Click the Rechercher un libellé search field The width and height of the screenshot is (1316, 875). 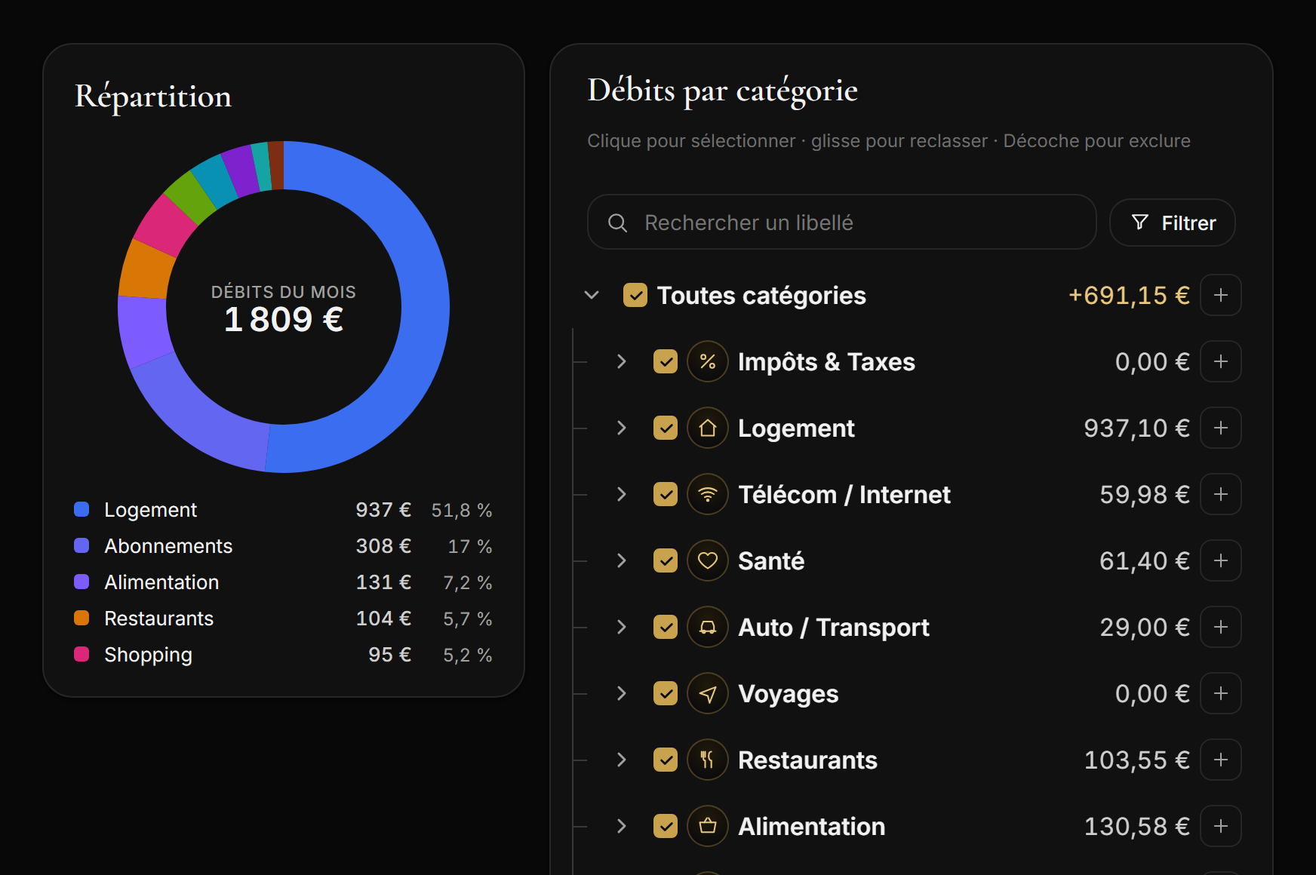point(842,222)
